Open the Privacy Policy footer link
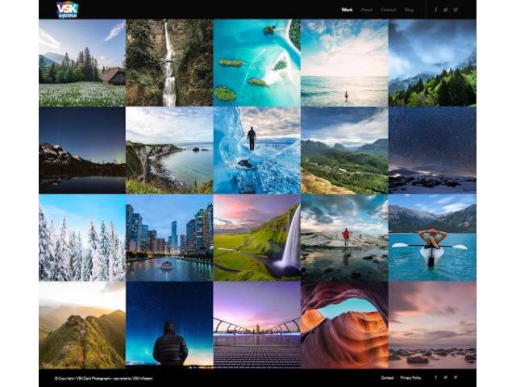The height and width of the screenshot is (387, 516). pos(410,377)
